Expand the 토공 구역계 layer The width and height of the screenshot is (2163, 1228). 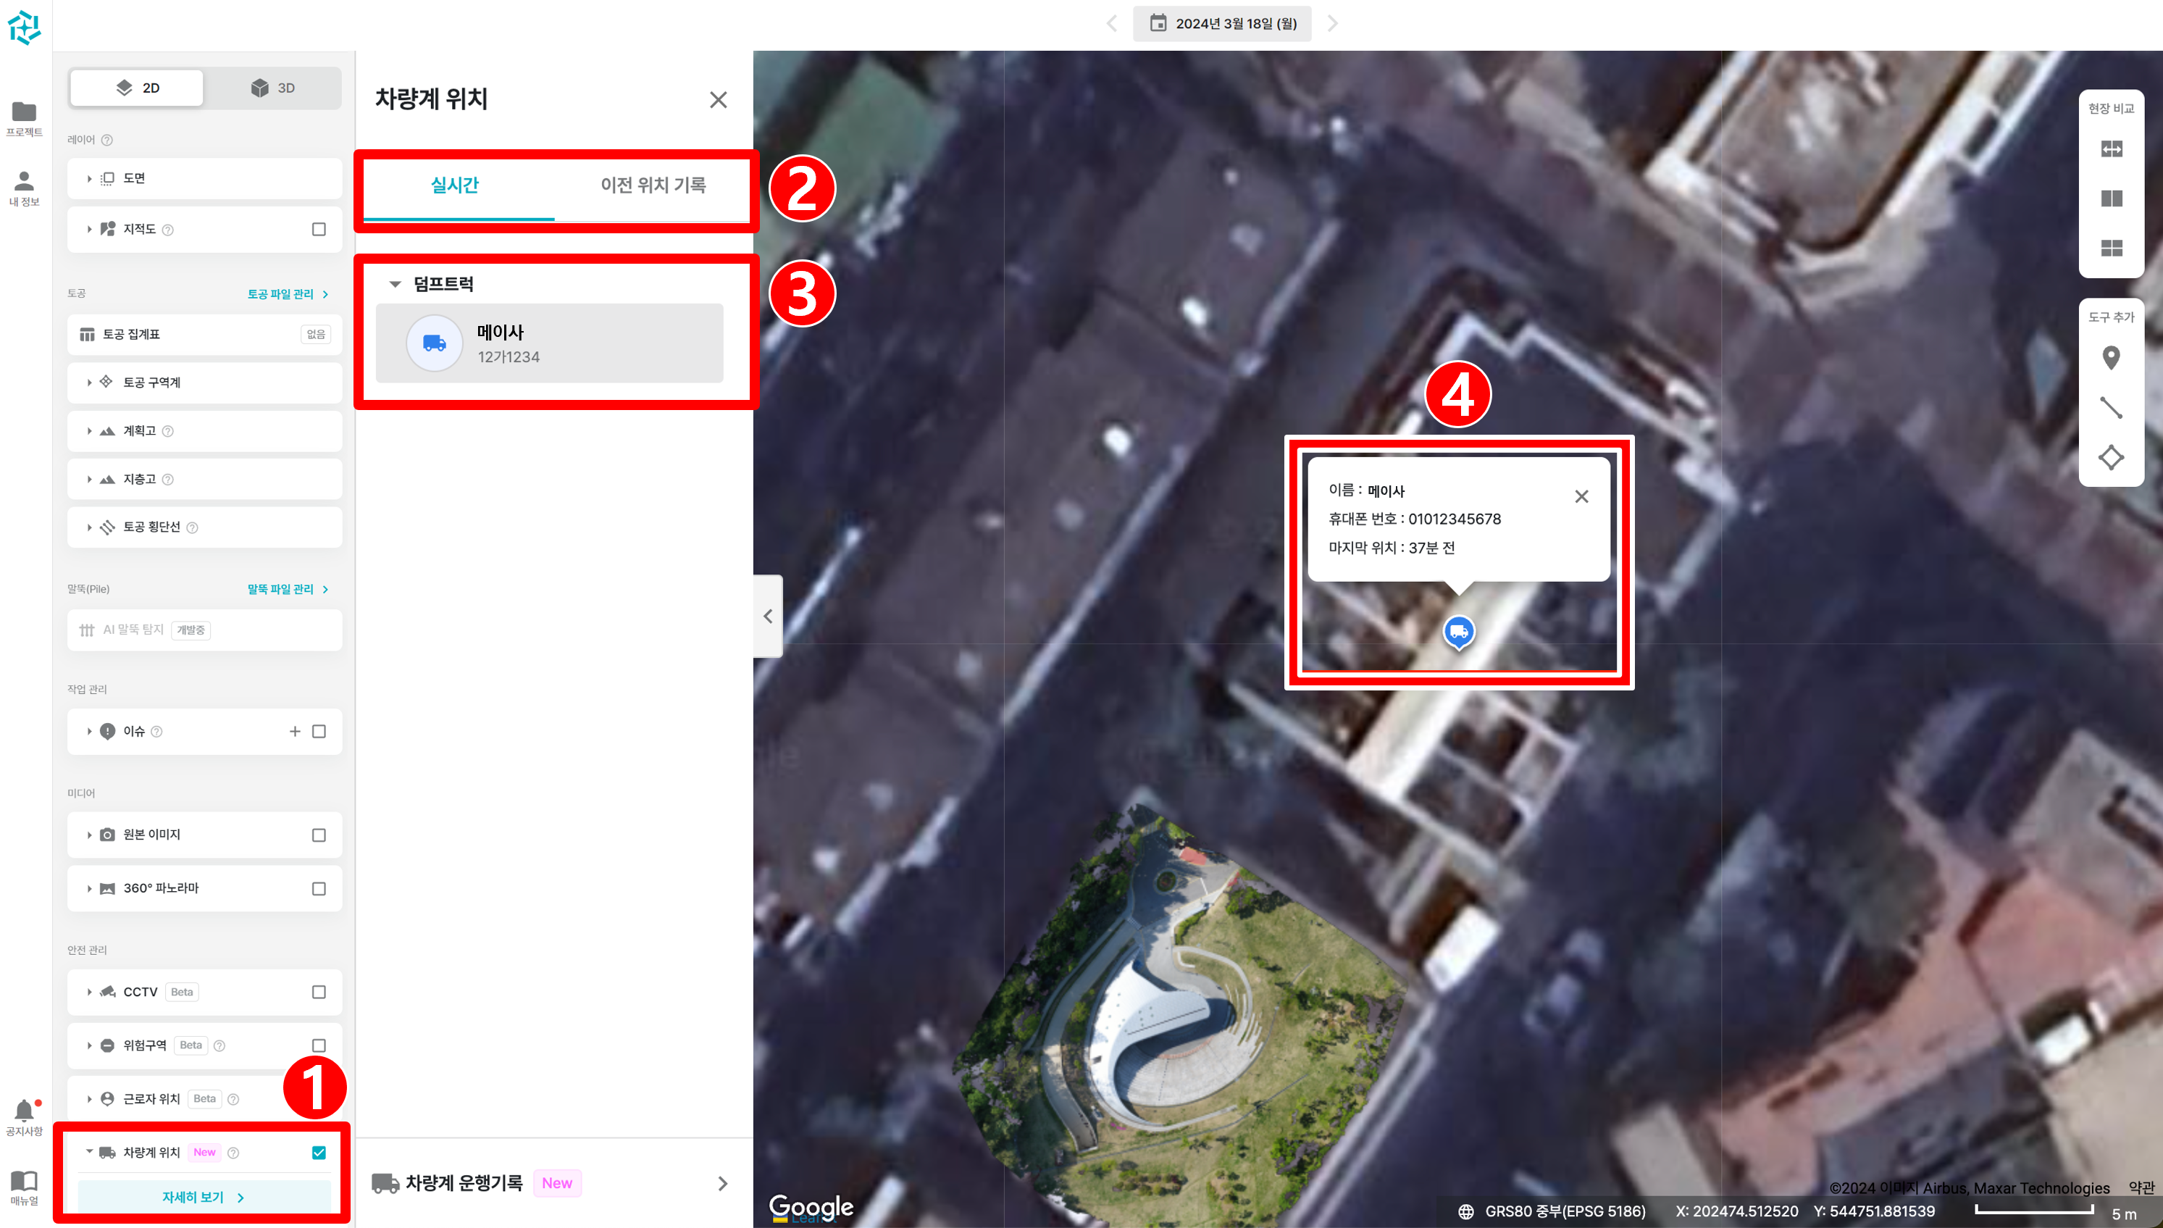(x=89, y=382)
